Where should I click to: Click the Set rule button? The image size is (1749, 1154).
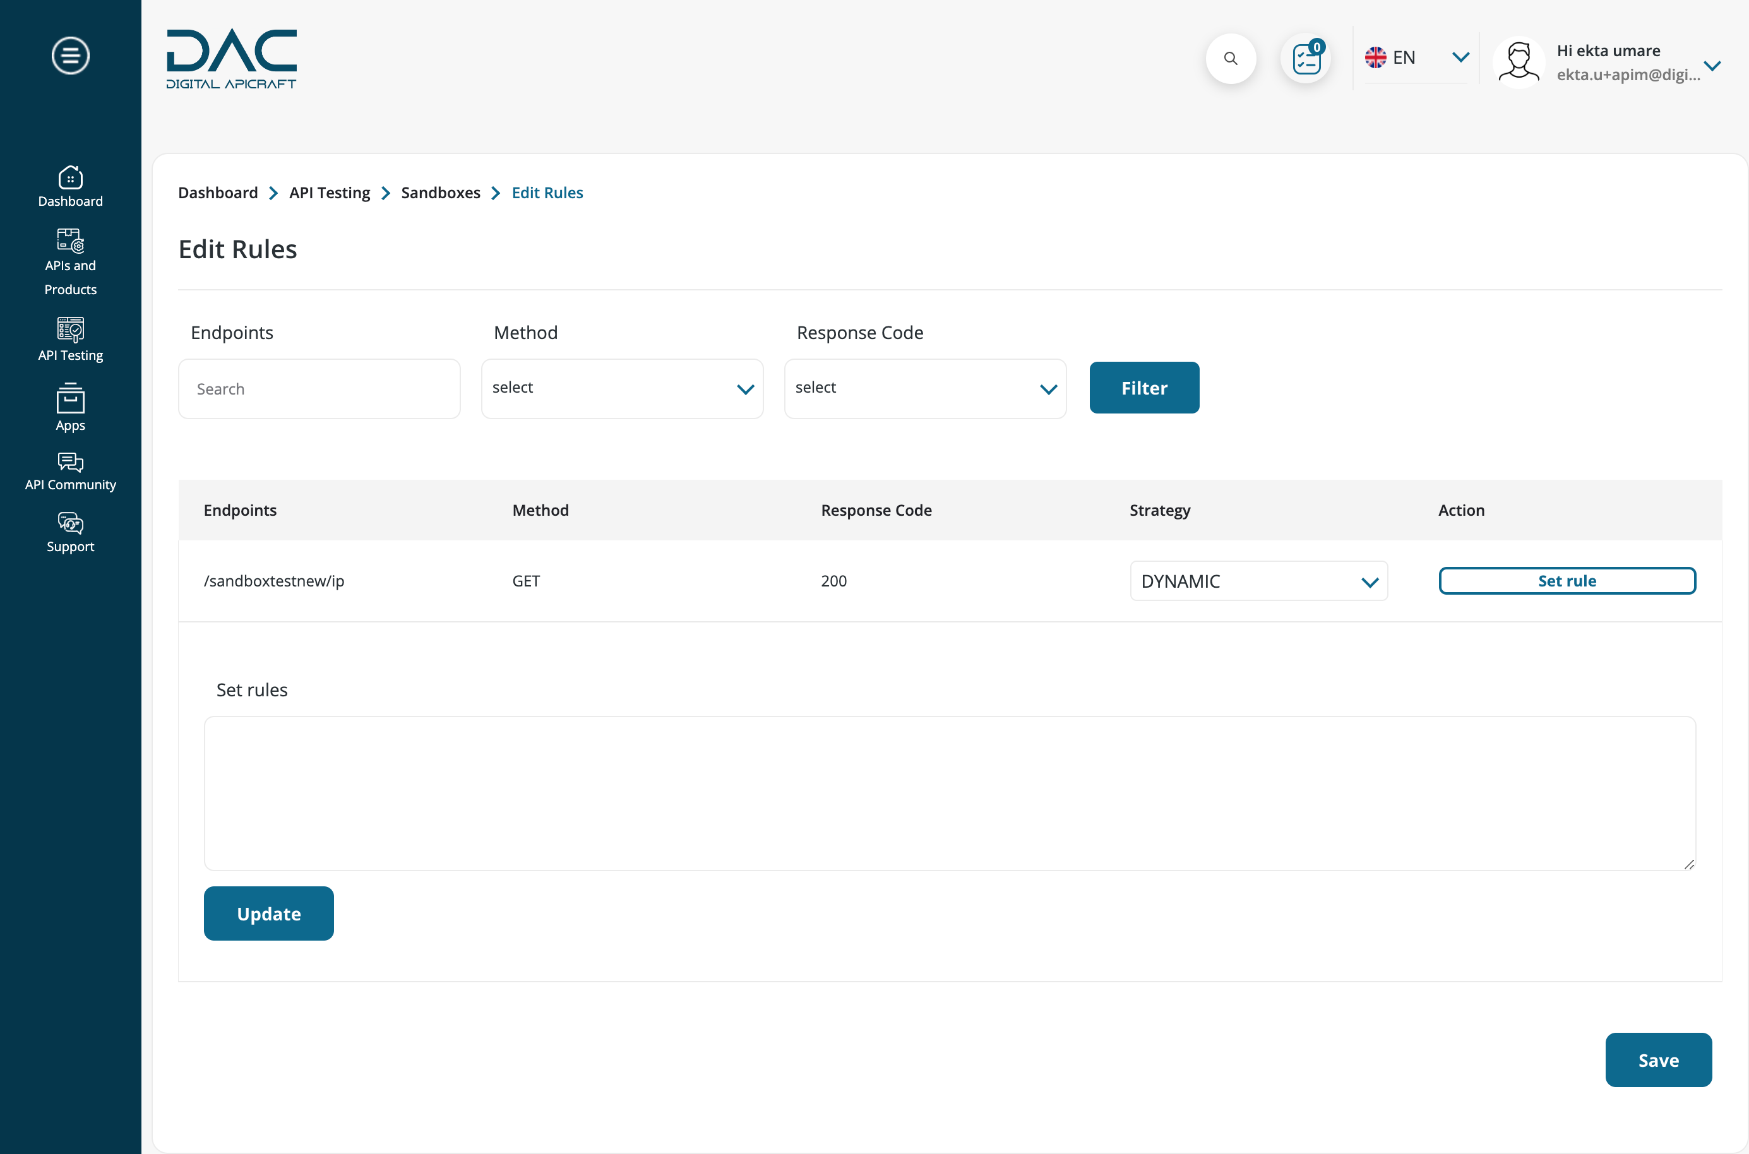click(1567, 581)
